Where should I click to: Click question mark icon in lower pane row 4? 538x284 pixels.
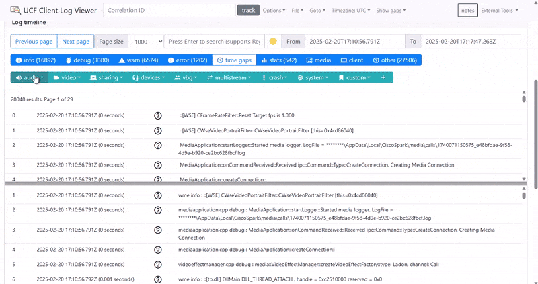158,250
